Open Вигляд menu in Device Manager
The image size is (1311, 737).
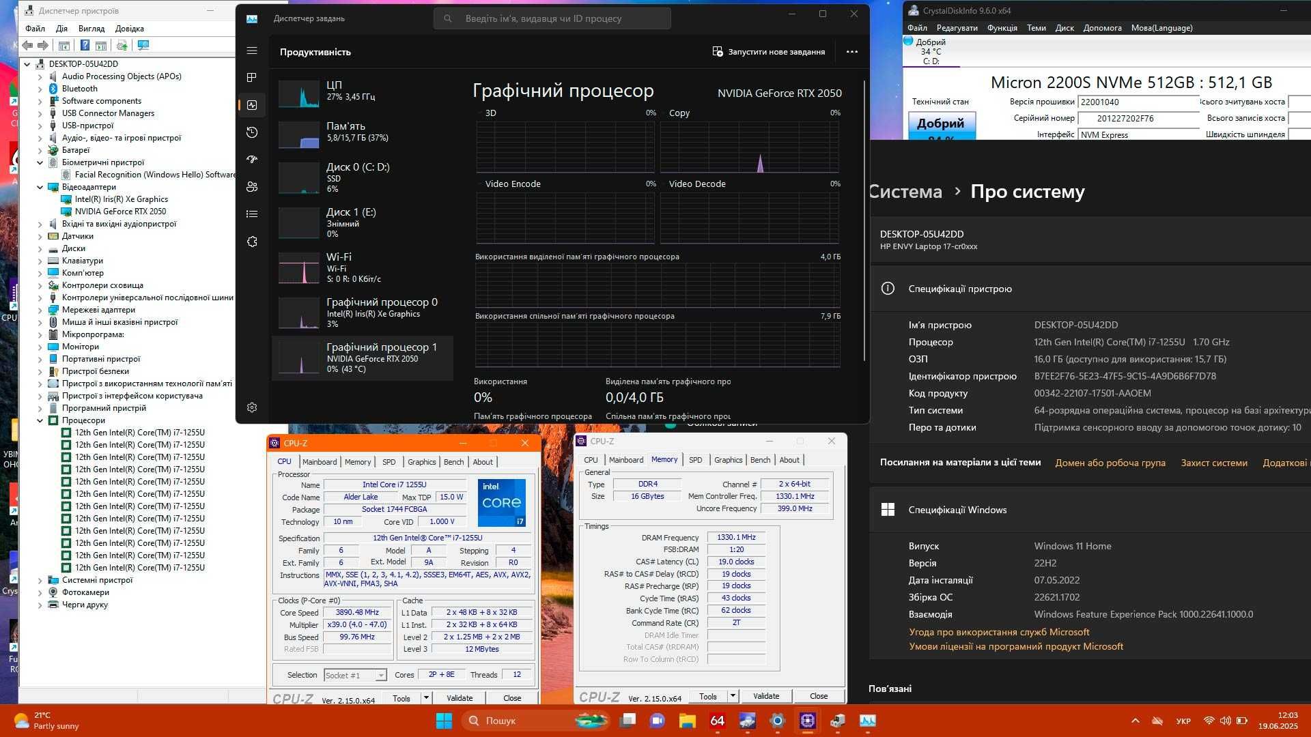click(x=91, y=29)
